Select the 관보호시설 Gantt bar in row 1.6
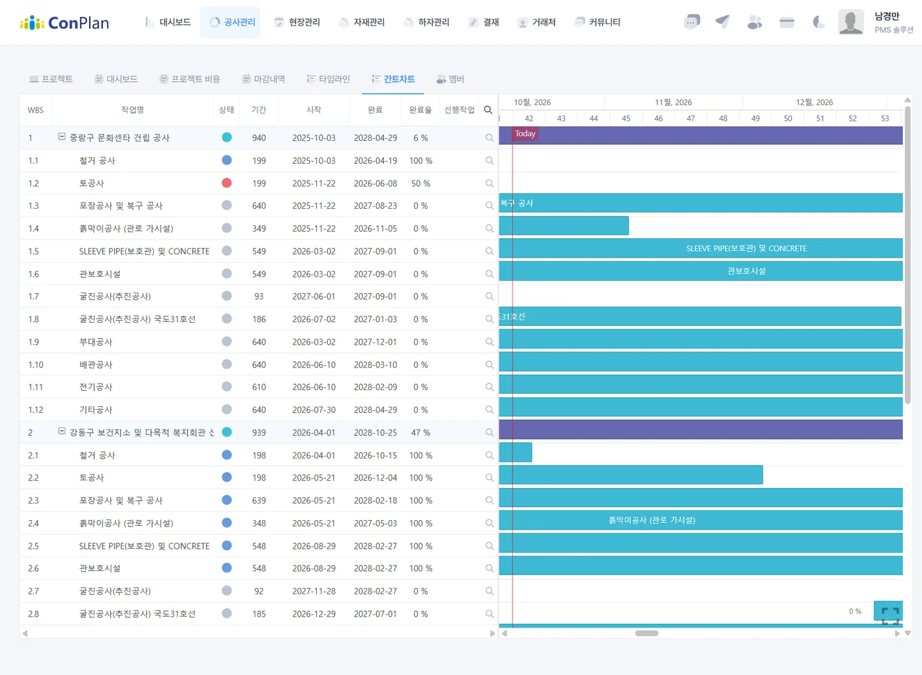The width and height of the screenshot is (922, 675). (701, 271)
